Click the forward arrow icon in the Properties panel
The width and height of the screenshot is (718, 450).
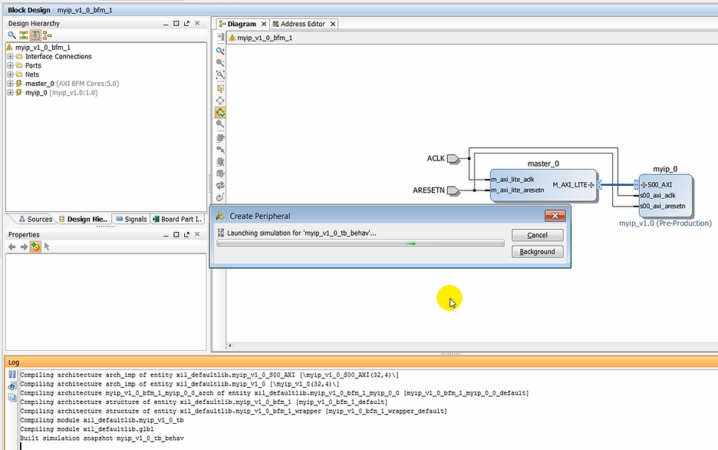tap(22, 247)
